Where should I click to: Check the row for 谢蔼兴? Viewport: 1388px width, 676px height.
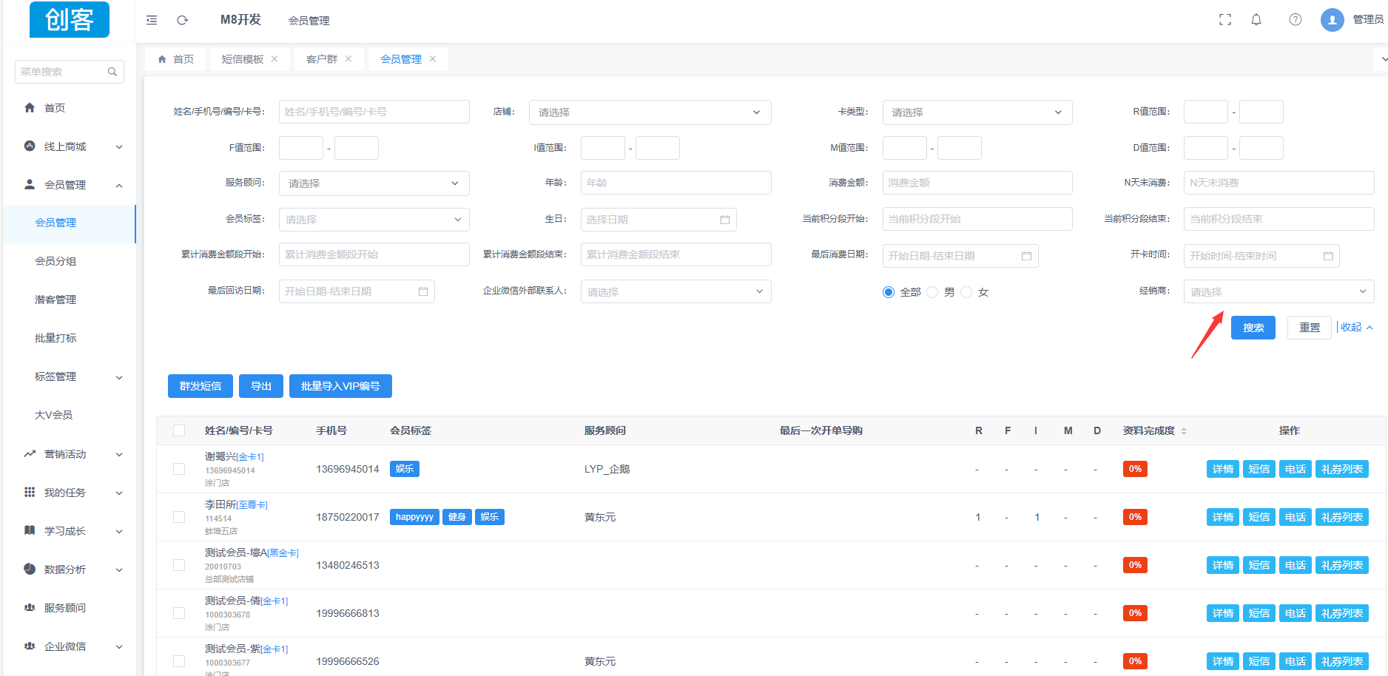tap(179, 469)
